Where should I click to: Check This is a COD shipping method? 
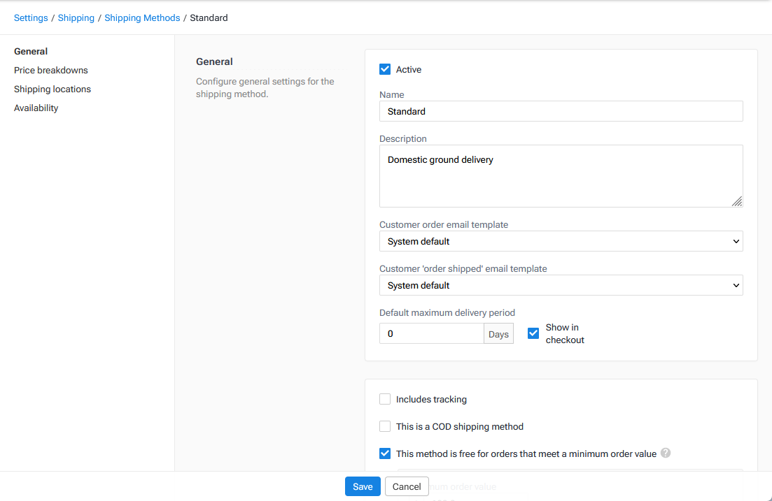384,426
